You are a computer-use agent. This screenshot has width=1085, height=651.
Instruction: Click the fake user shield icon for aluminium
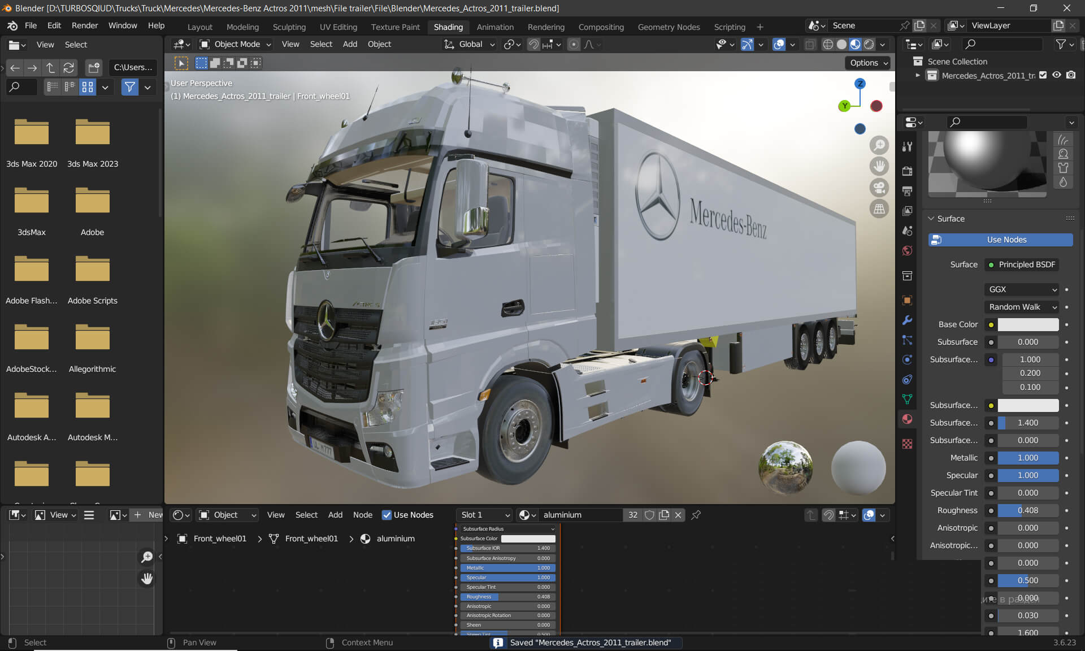click(649, 515)
